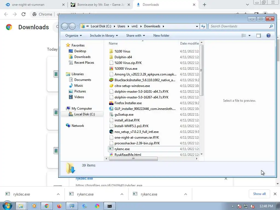Click the horizontal scrollbar of file list

[x=133, y=159]
